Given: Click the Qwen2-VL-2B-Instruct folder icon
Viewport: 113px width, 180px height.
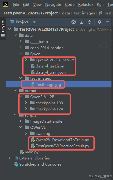Looking at the screenshot, I should pyautogui.click(x=32, y=60).
